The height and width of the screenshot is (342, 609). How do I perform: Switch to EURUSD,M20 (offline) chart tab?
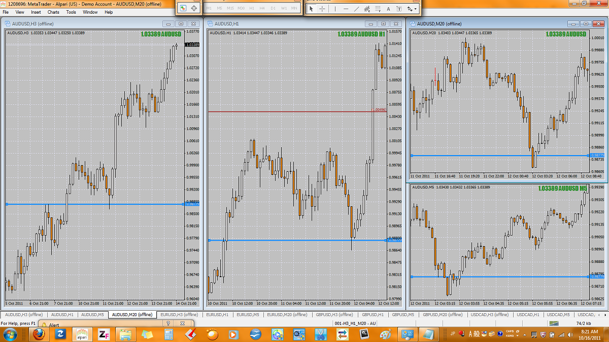287,315
